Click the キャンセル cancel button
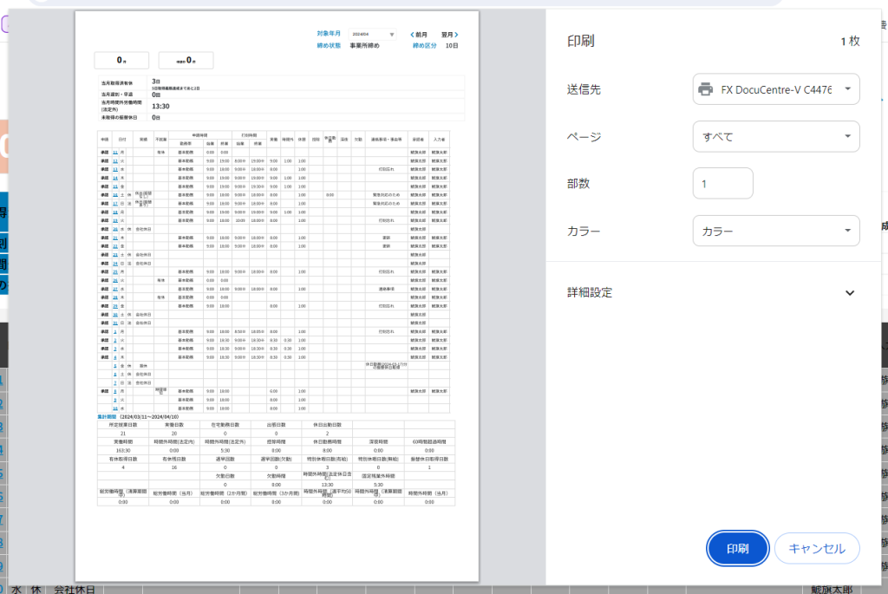This screenshot has height=594, width=888. pos(817,548)
